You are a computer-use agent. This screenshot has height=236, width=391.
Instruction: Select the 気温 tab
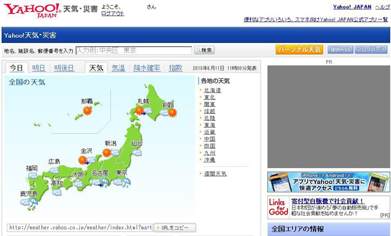(118, 68)
